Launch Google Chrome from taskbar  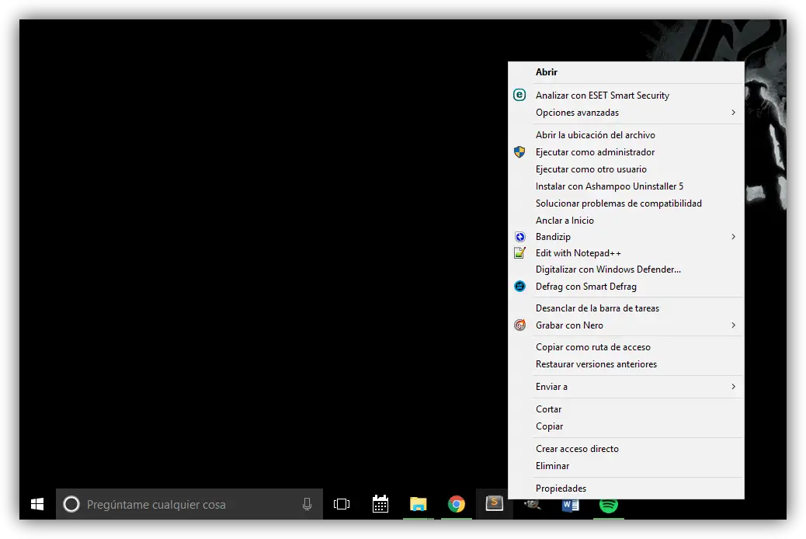(x=457, y=504)
